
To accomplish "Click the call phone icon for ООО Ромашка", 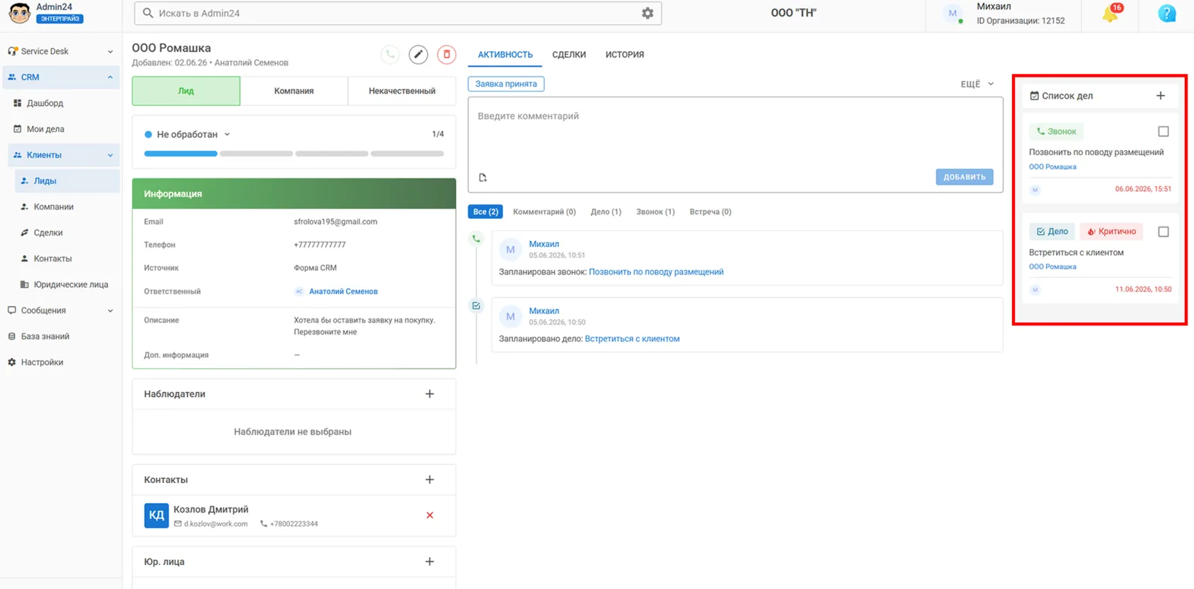I will pos(390,55).
